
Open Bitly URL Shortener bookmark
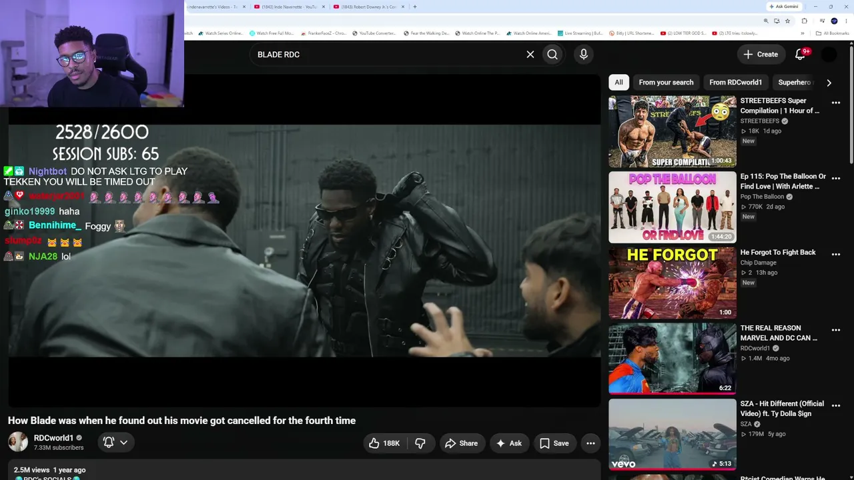pyautogui.click(x=632, y=33)
